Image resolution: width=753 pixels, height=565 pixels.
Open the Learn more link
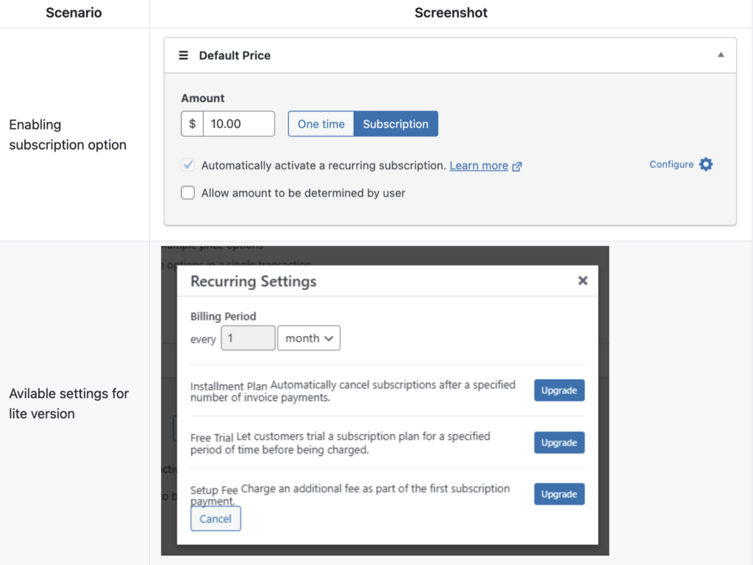tap(479, 166)
